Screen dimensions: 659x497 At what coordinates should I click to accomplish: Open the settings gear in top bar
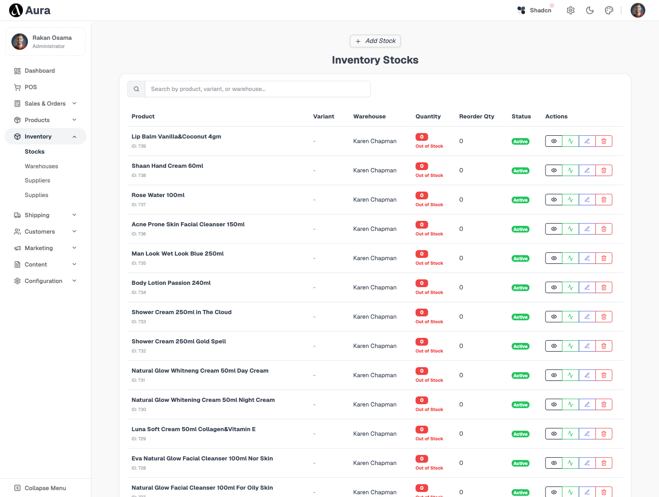[570, 11]
